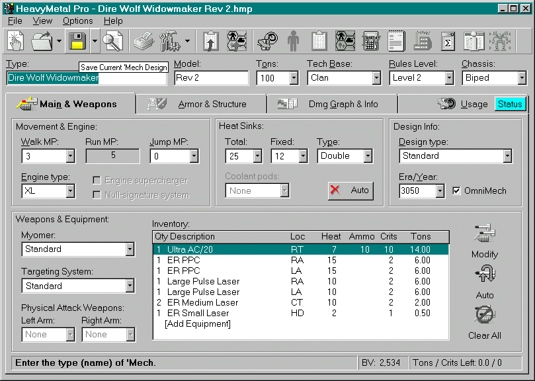The height and width of the screenshot is (381, 535).
Task: Toggle the Null-signature system checkbox
Action: coord(97,195)
